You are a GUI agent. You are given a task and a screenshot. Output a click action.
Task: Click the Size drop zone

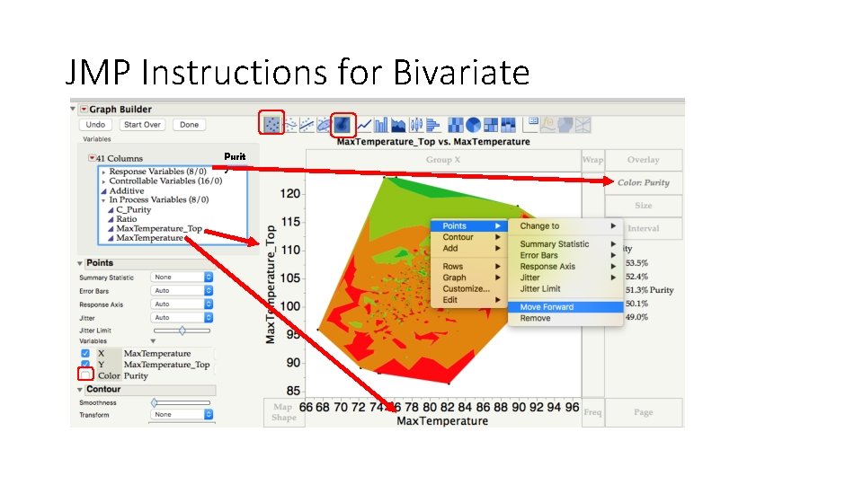click(x=644, y=206)
